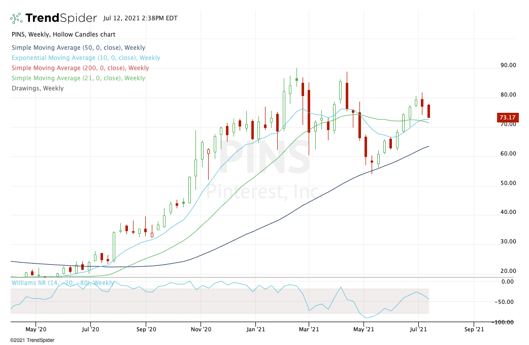529x345 pixels.
Task: Click the -50.00 Williams %R axis label
Action: [504, 302]
